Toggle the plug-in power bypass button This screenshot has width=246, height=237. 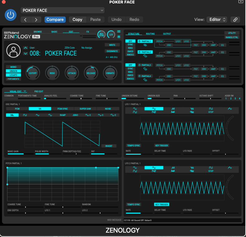[x=11, y=15]
